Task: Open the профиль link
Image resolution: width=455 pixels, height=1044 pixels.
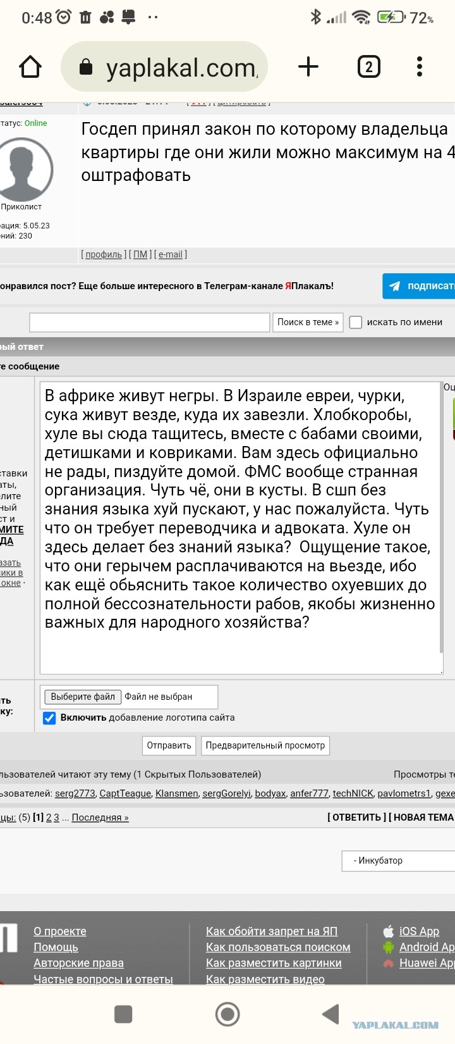Action: pos(104,254)
